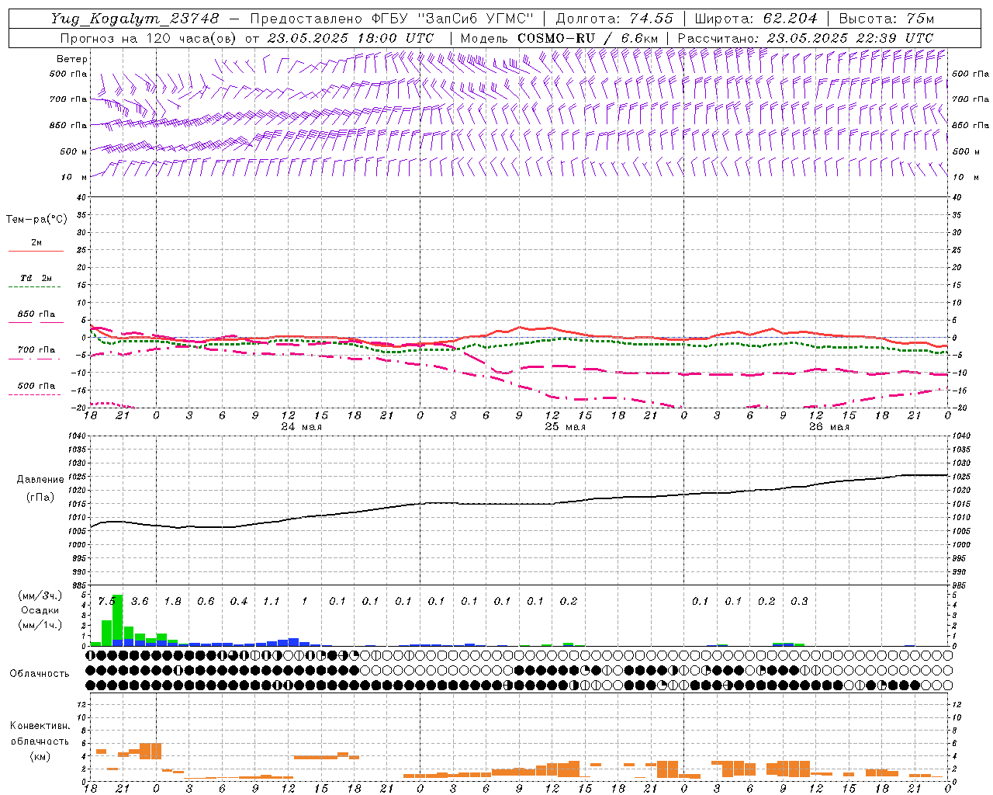Viewport: 993px width, 795px height.
Task: Click the Давление pressure panel label
Action: point(40,480)
